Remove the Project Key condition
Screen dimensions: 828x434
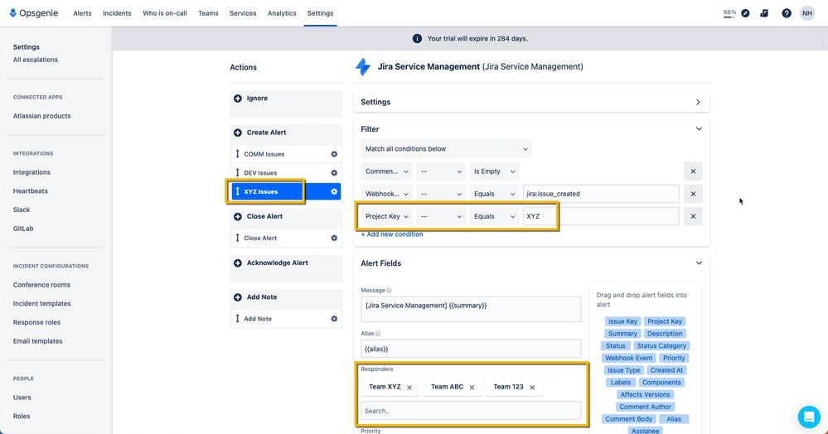point(693,216)
